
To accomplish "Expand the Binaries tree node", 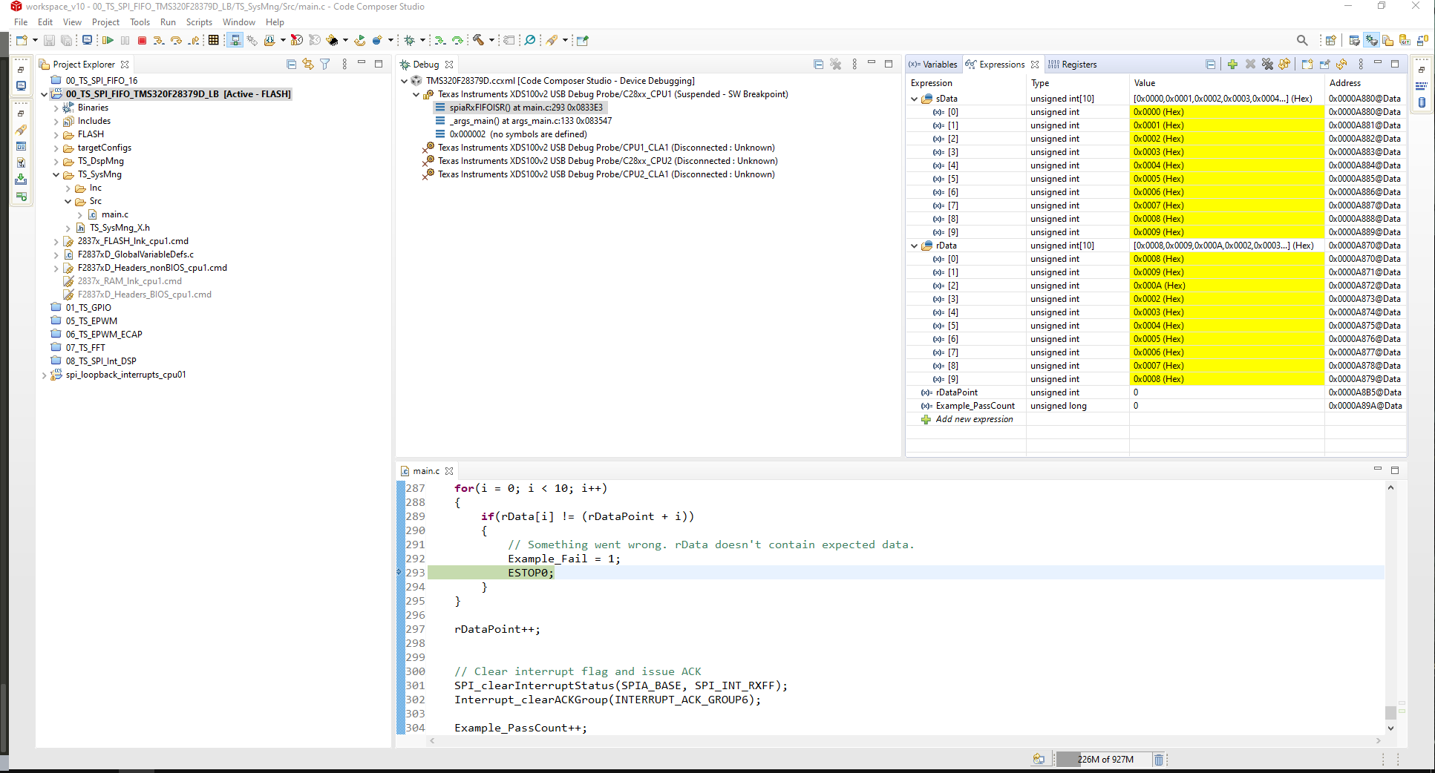I will coord(56,107).
